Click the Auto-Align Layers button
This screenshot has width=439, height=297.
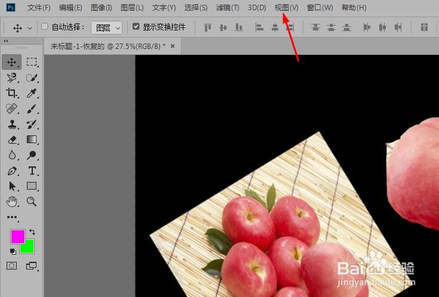425,27
